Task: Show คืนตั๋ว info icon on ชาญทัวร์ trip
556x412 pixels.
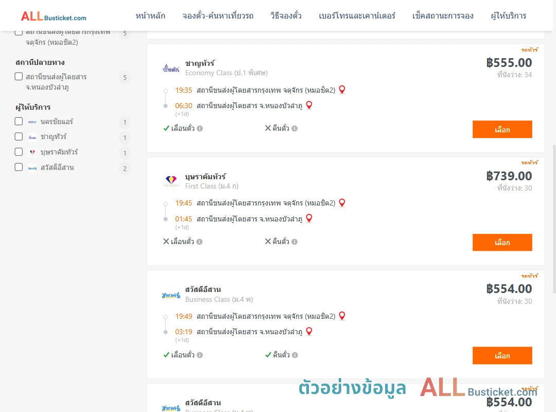Action: coord(294,128)
